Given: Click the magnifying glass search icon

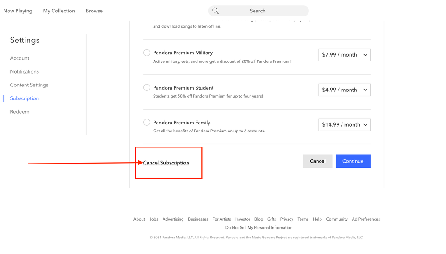Looking at the screenshot, I should coord(215,11).
